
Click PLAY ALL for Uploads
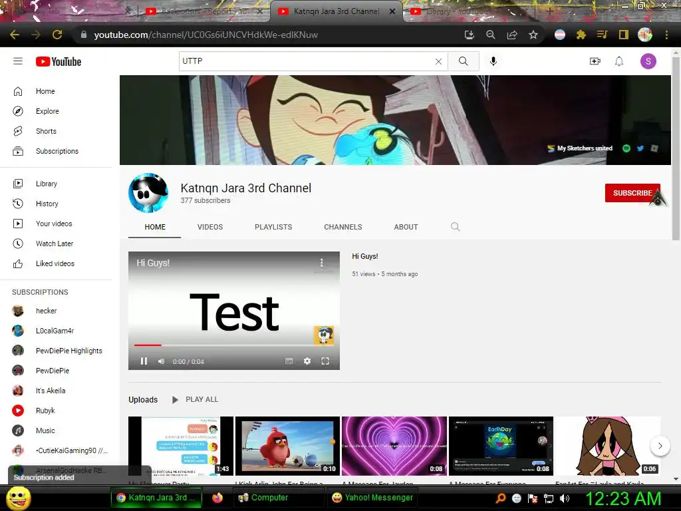pyautogui.click(x=196, y=399)
